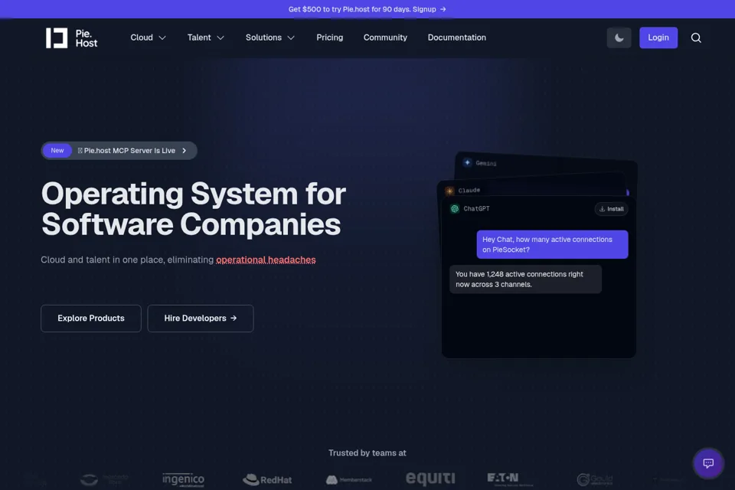The image size is (735, 490).
Task: Click the underlined 'operational headaches' text
Action: [266, 260]
